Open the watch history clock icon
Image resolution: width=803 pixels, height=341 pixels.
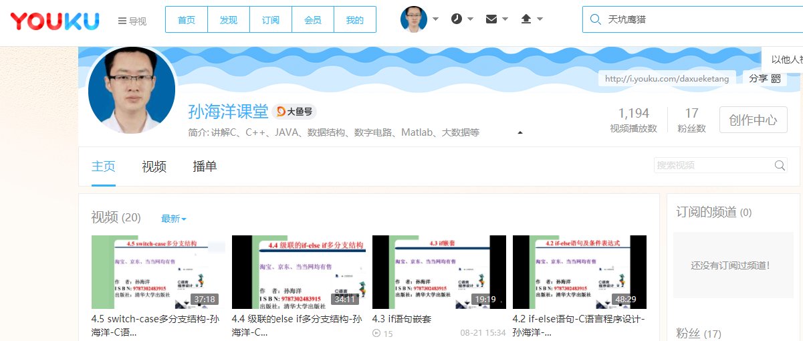pyautogui.click(x=456, y=19)
